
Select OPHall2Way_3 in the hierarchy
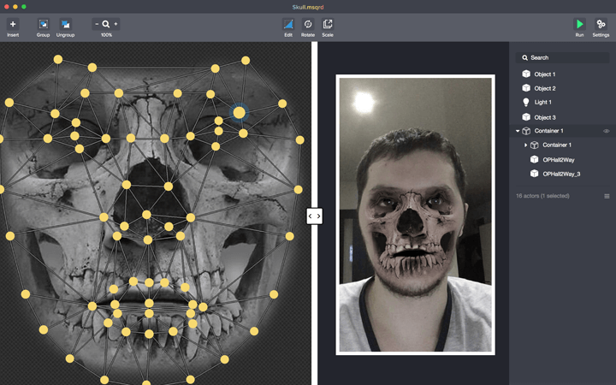(561, 174)
